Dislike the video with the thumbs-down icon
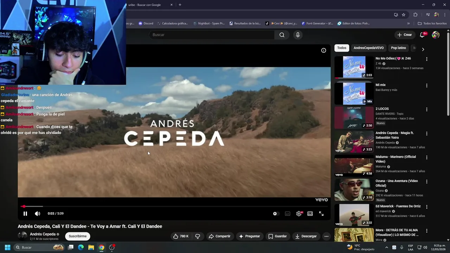450x253 pixels. point(198,236)
